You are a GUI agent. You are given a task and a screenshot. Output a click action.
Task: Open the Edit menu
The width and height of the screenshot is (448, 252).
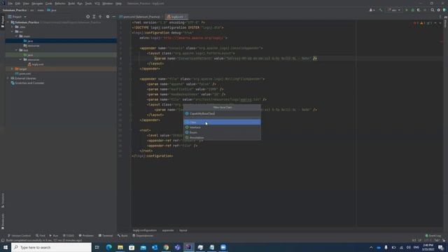(17, 3)
